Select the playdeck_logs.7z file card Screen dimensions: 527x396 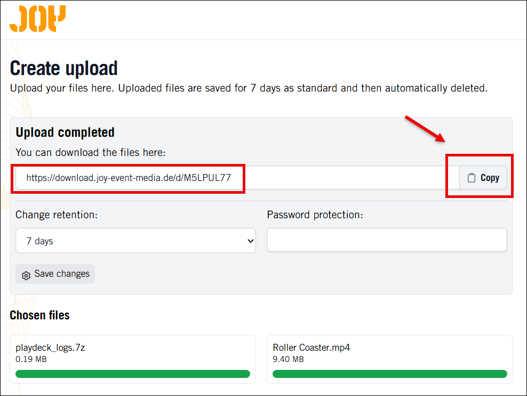(x=133, y=359)
